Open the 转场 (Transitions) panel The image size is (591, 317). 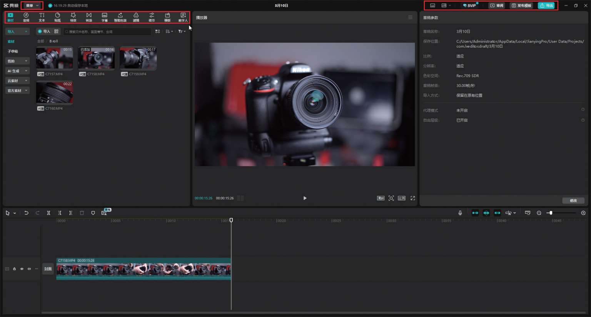click(89, 17)
